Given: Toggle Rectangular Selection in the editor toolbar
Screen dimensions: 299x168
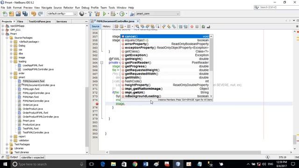Looking at the screenshot, I should (x=157, y=27).
